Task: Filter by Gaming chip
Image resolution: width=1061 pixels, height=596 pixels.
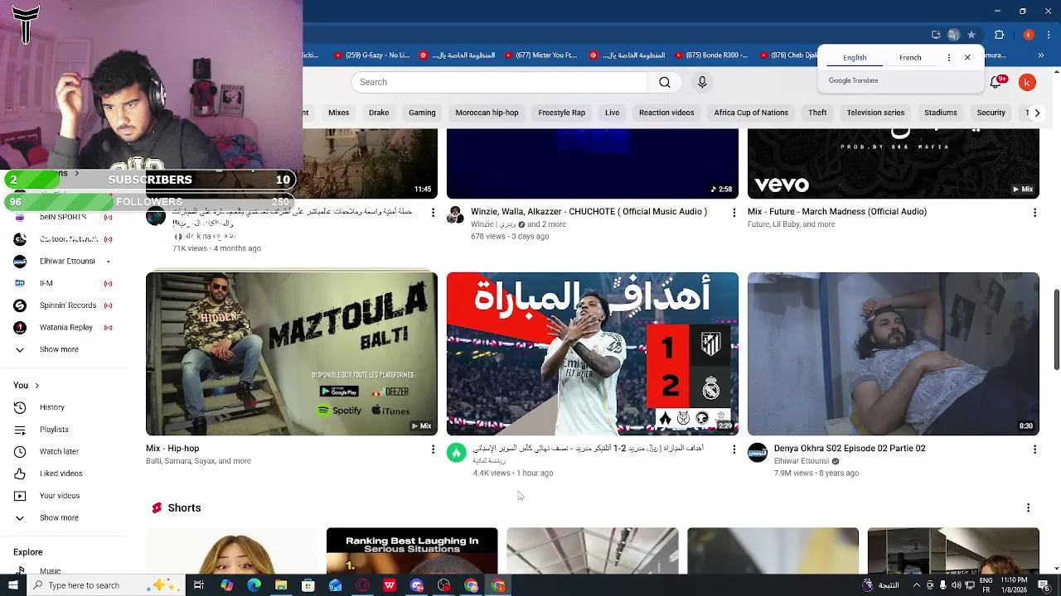Action: [x=422, y=113]
